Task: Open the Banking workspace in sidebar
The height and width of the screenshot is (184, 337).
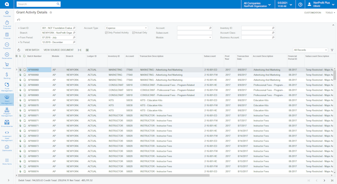Action: [x=7, y=76]
